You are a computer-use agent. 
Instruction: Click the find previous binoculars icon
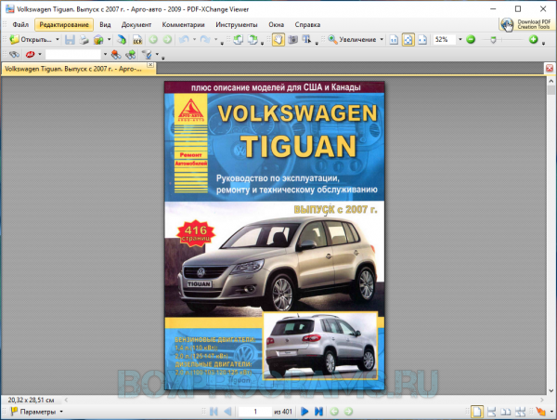tap(116, 55)
